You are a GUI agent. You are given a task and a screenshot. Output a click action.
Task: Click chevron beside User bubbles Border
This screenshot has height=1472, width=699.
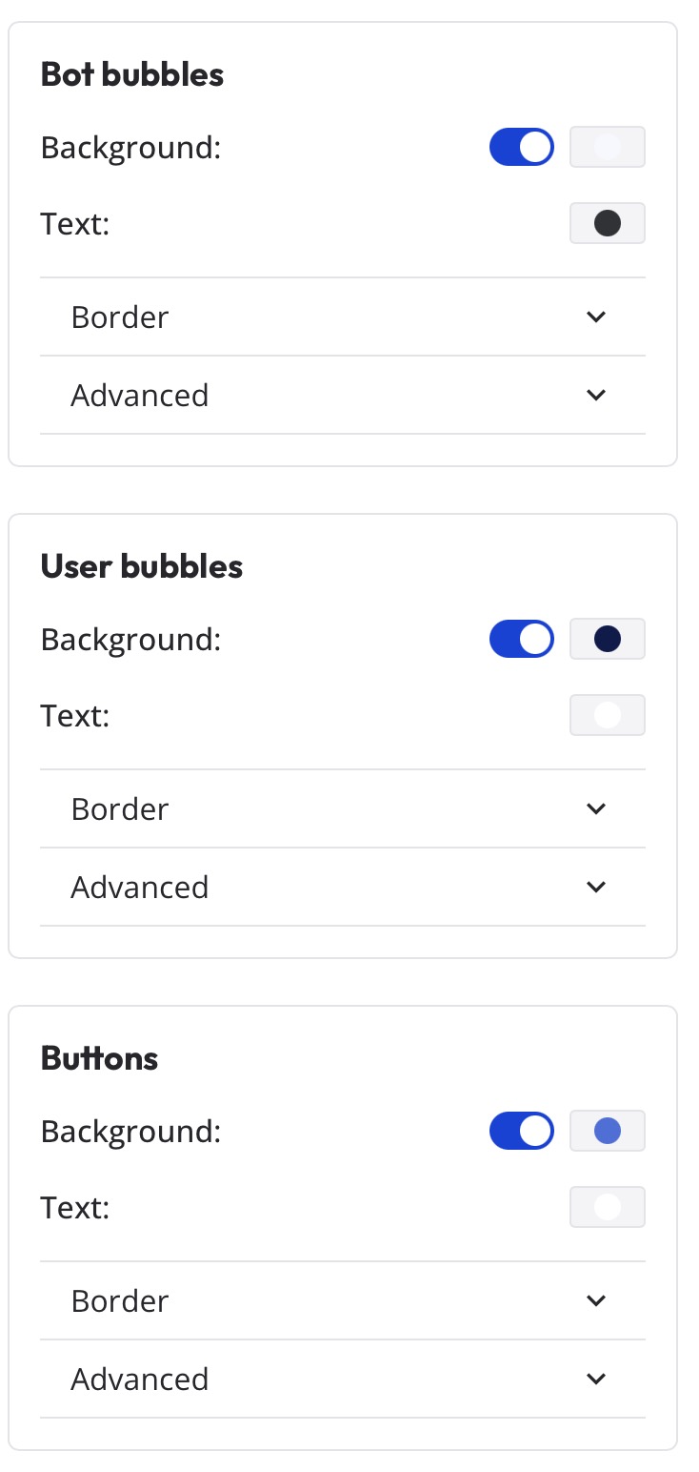click(596, 809)
